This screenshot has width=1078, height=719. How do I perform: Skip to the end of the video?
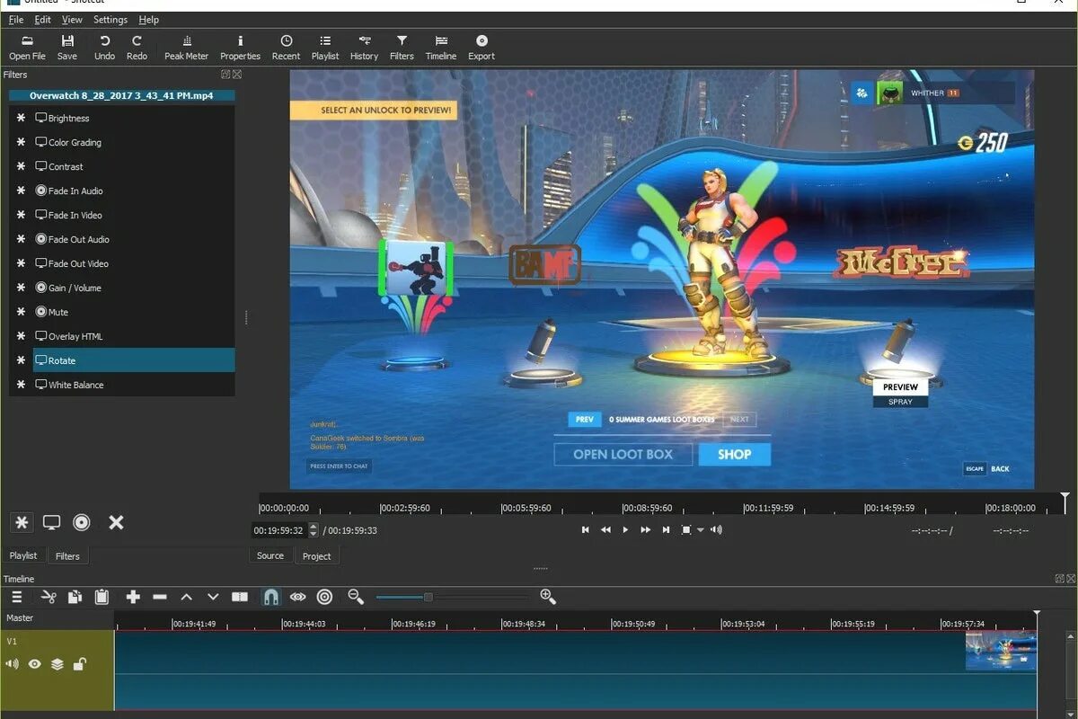(666, 530)
